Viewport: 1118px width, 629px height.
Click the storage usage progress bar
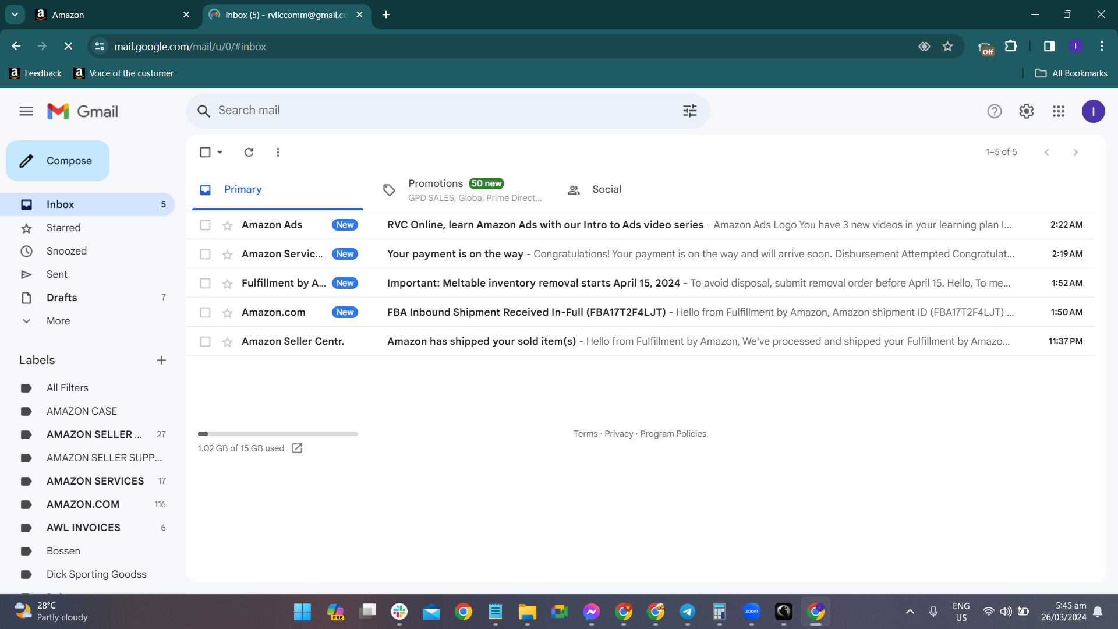click(278, 434)
